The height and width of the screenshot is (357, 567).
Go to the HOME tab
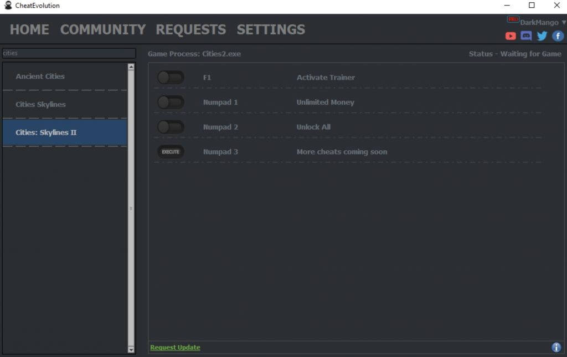29,29
